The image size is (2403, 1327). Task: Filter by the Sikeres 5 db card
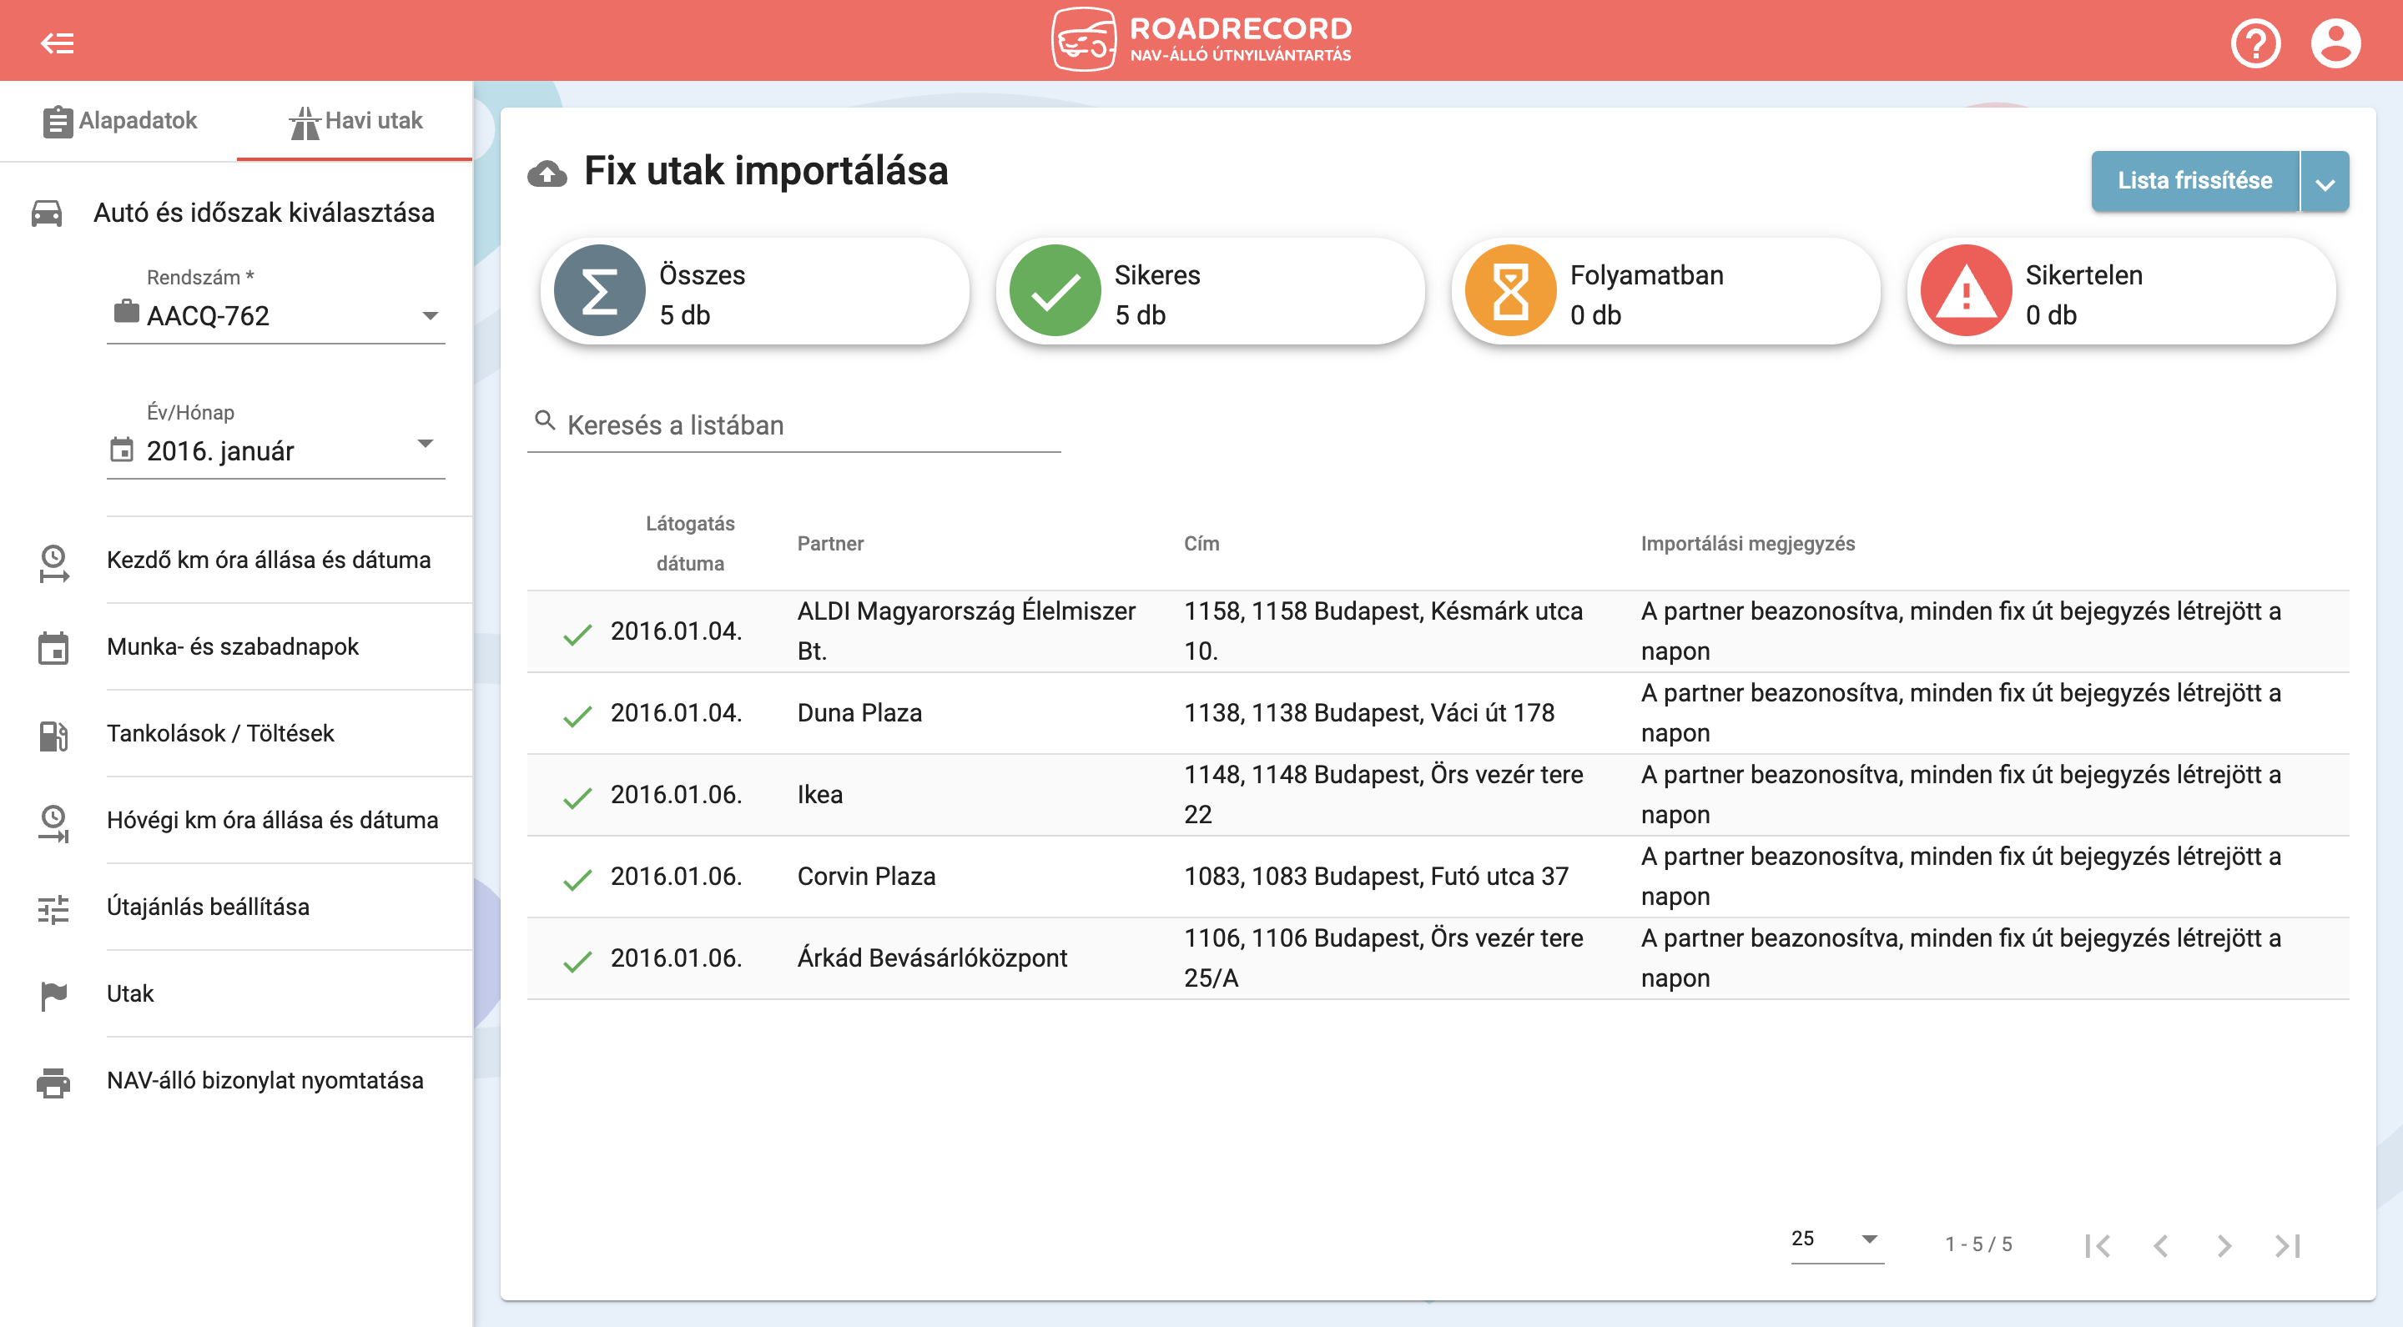[1210, 291]
